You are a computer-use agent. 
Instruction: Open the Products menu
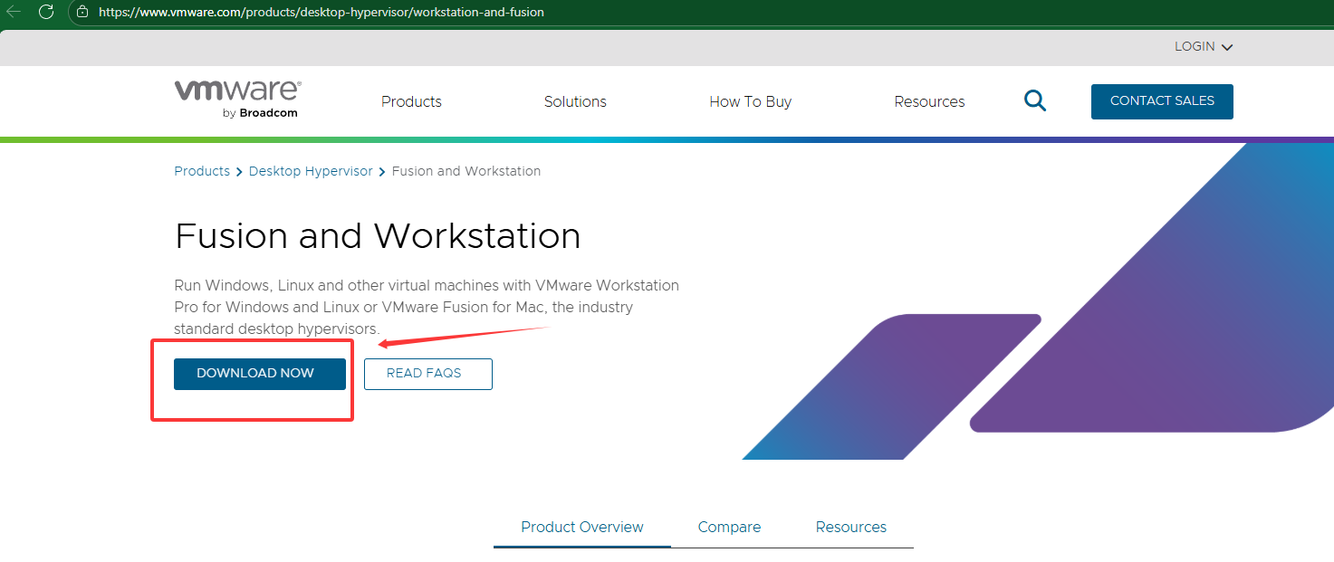(411, 101)
